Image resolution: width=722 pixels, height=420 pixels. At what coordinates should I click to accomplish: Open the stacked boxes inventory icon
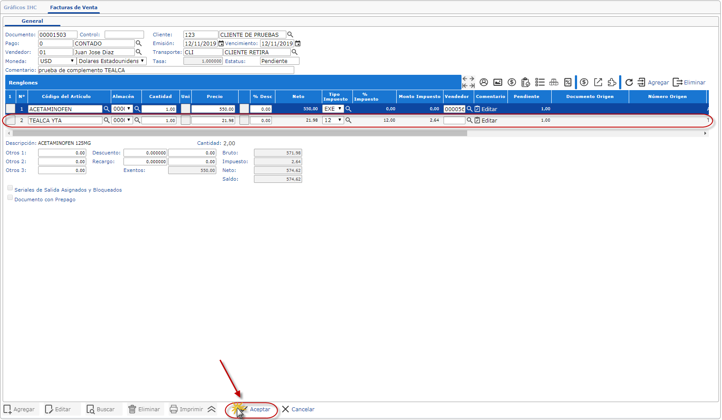pyautogui.click(x=554, y=82)
